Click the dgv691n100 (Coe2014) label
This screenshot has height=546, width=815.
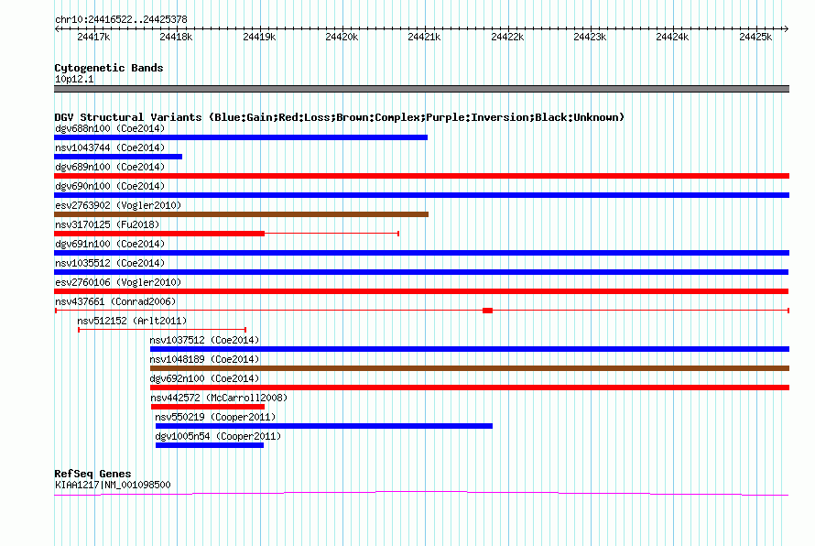pyautogui.click(x=110, y=244)
